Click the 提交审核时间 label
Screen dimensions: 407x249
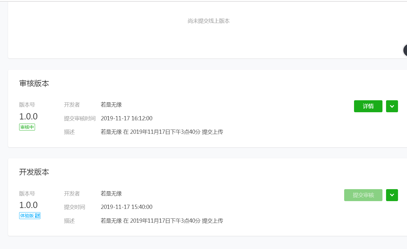pos(80,119)
